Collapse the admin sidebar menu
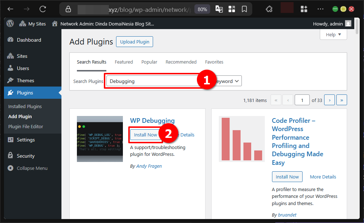Screen dimensions: 364x223 (27, 168)
